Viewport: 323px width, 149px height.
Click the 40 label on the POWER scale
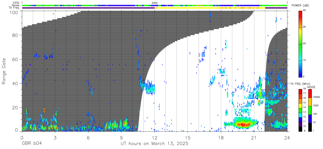pos(305,11)
